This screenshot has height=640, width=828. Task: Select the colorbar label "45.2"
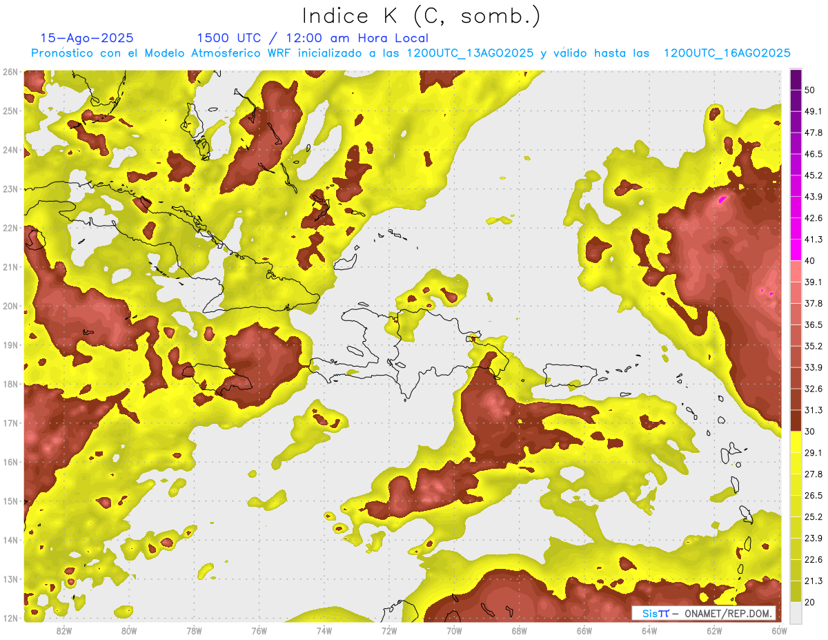pos(813,175)
